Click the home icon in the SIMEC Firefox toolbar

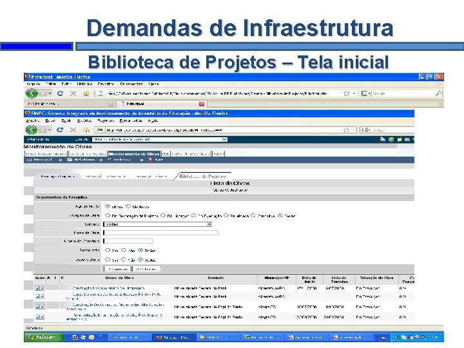86,130
